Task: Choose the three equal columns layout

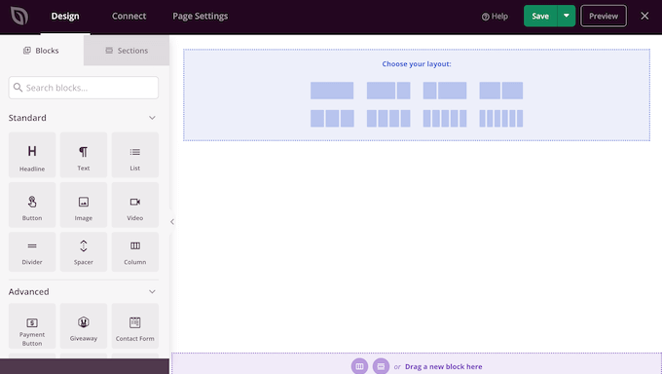Action: pos(332,118)
